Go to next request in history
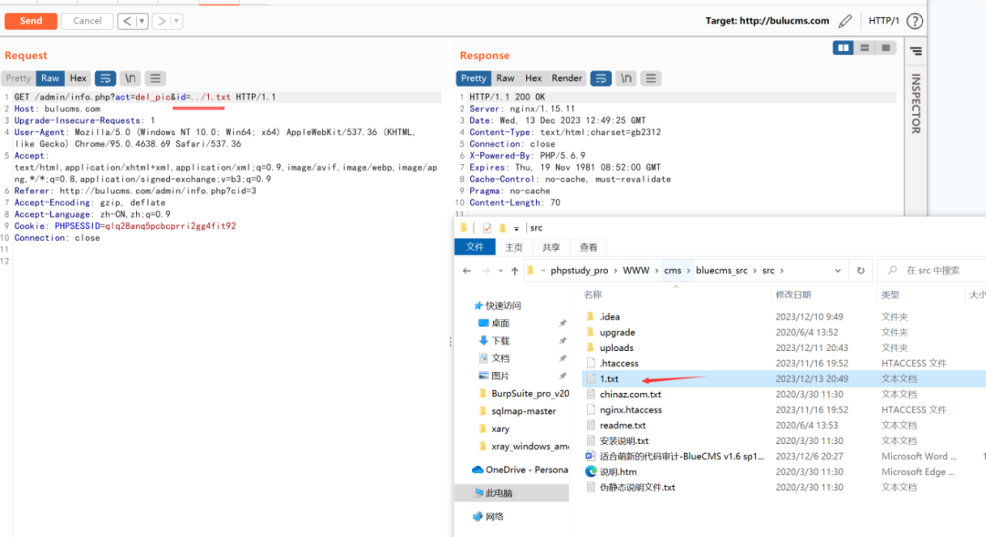Screen dimensions: 986x537 coord(162,21)
